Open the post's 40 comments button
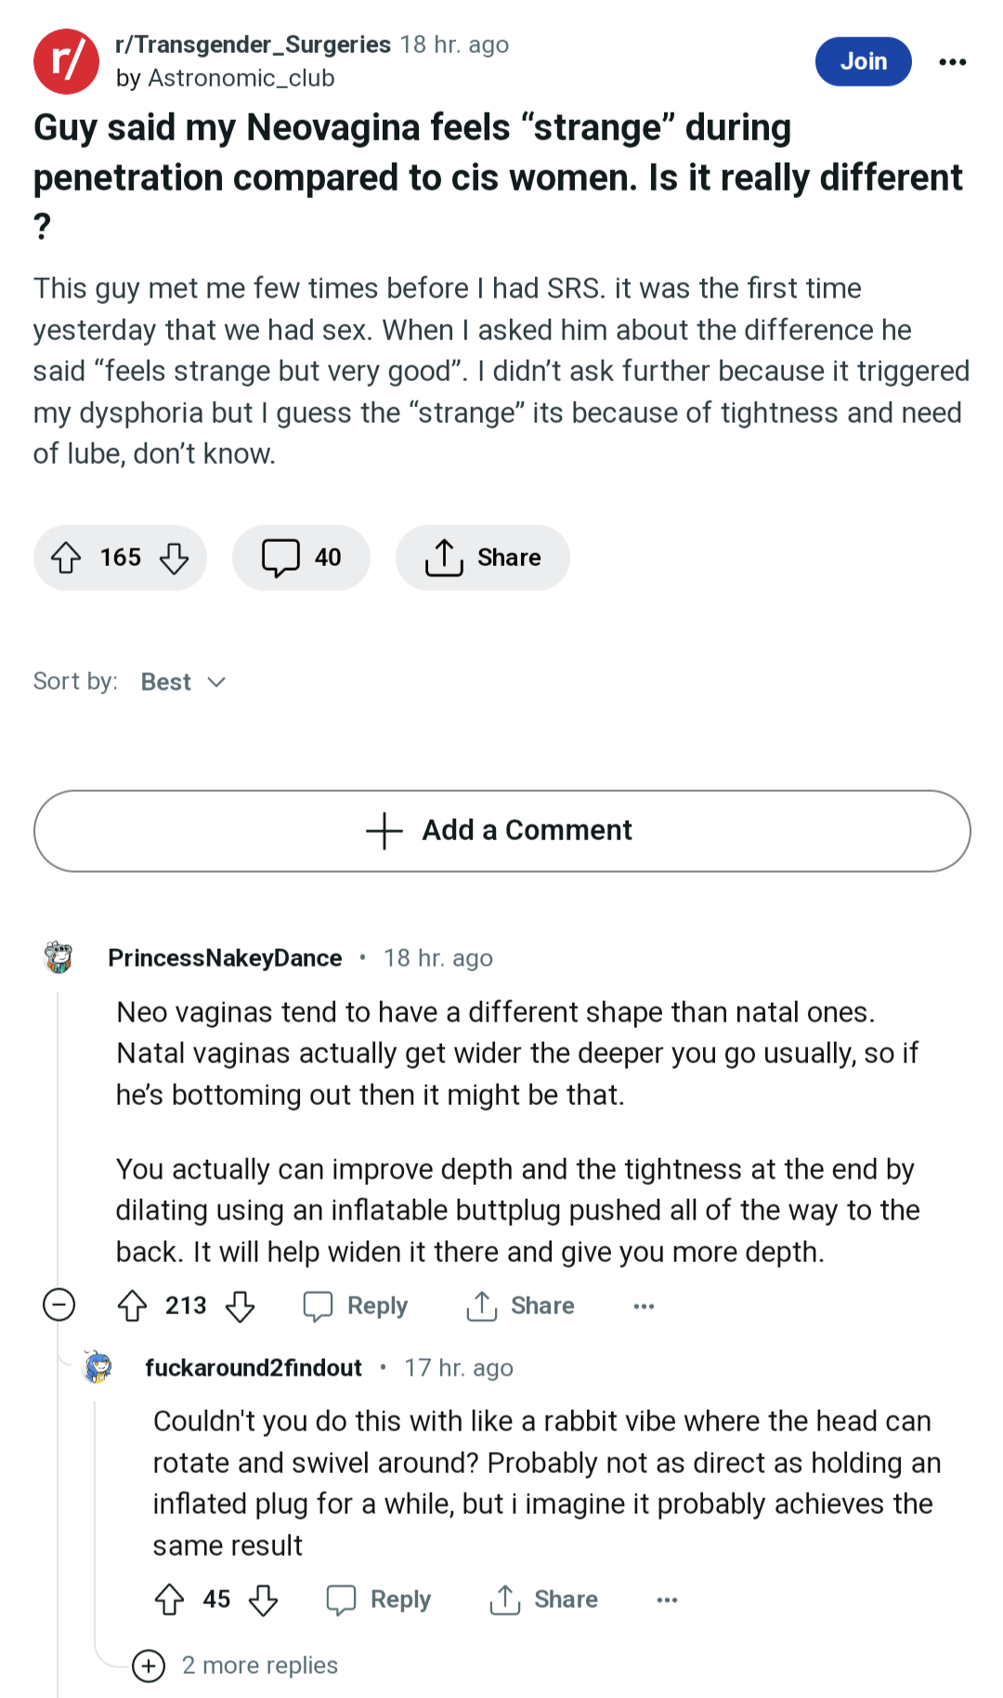The height and width of the screenshot is (1698, 1003). (301, 558)
